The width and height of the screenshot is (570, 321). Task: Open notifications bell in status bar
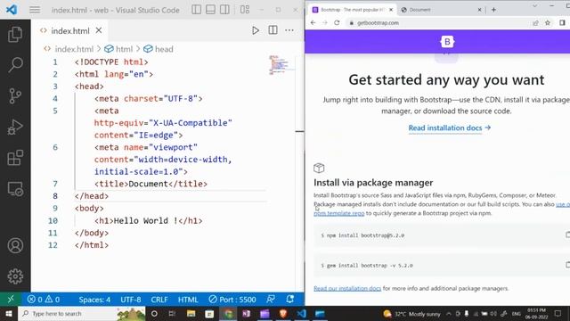[x=289, y=300]
